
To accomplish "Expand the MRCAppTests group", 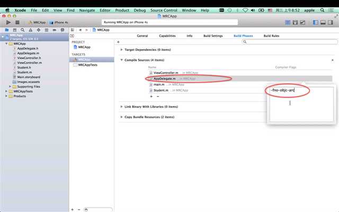I will (x=6, y=91).
